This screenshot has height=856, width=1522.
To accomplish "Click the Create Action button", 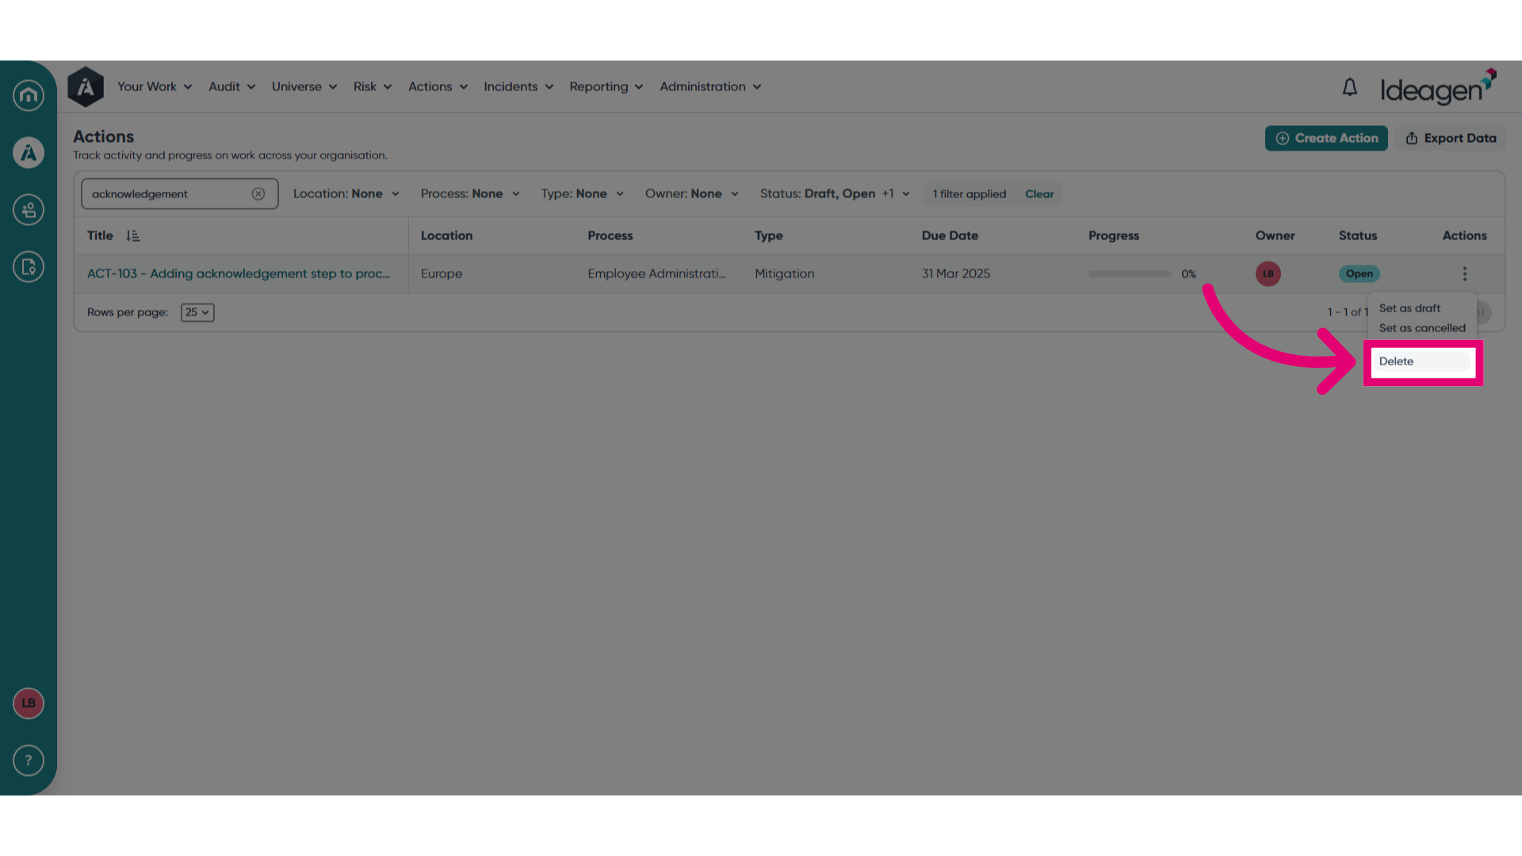I will pyautogui.click(x=1326, y=139).
